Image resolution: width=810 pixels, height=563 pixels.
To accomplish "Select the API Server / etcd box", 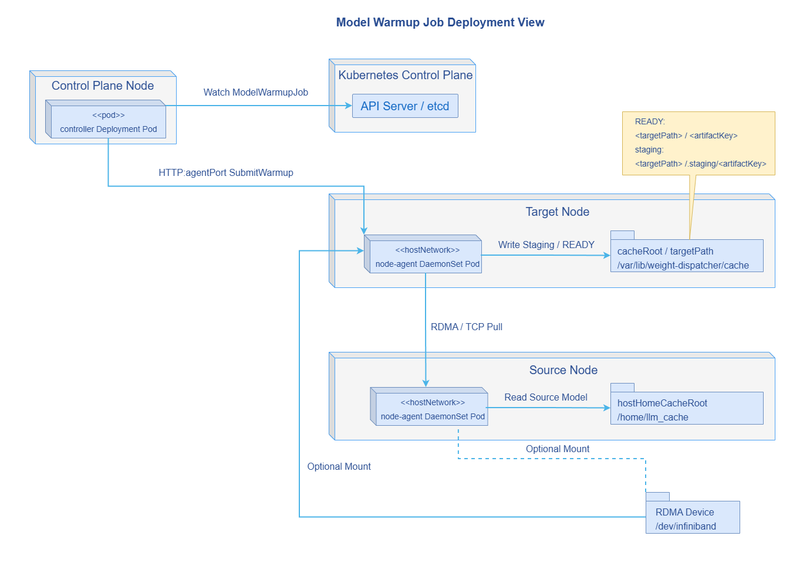I will coord(405,106).
